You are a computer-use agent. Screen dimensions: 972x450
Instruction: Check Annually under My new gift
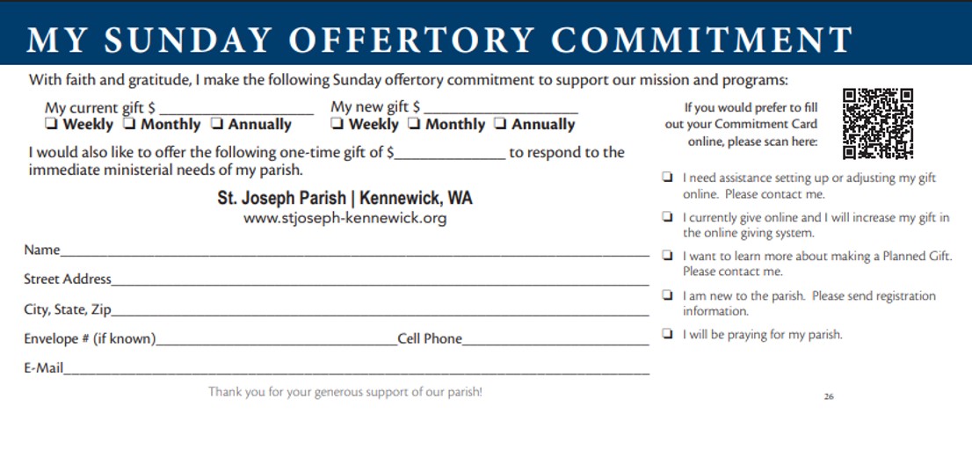(x=501, y=125)
